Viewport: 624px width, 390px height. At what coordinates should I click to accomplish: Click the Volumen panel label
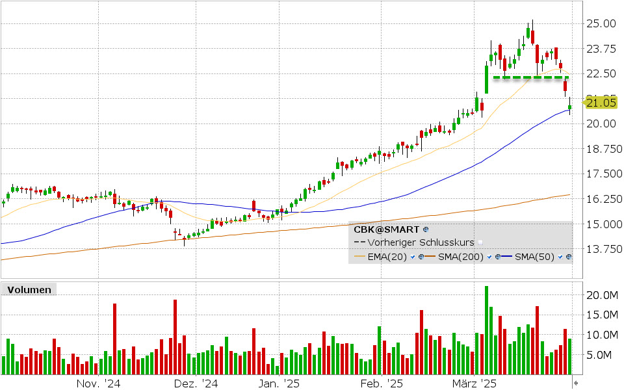[x=29, y=290]
